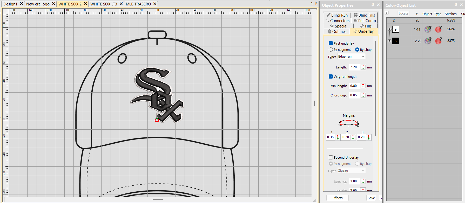Open the Special properties tab
This screenshot has width=465, height=203.
tap(339, 26)
